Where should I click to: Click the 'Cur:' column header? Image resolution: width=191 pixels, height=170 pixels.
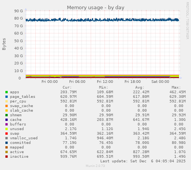pos(67,87)
